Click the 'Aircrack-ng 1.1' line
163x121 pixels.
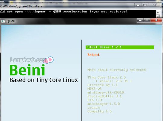point(103,85)
